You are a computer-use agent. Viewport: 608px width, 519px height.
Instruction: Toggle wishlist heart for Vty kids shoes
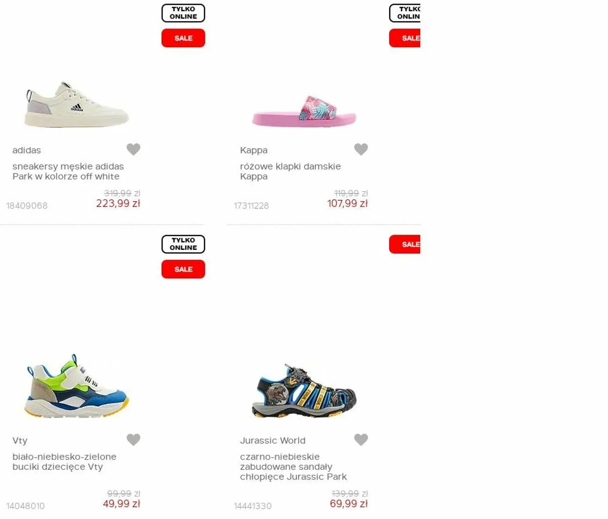coord(133,439)
